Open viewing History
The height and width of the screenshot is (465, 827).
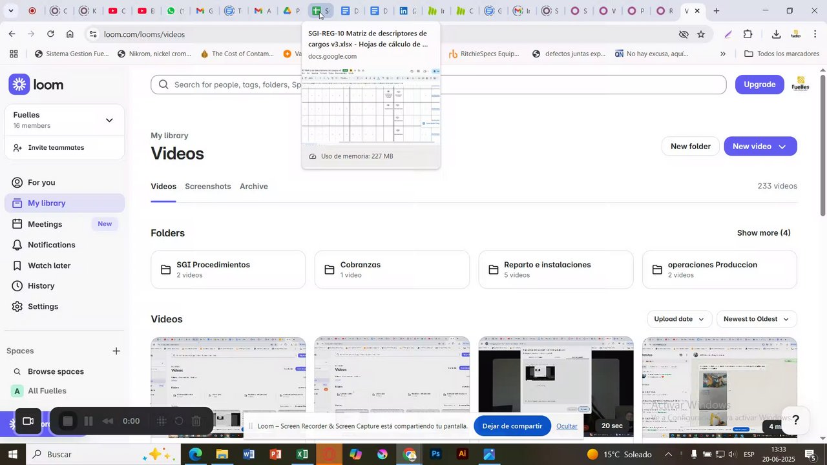tap(41, 286)
